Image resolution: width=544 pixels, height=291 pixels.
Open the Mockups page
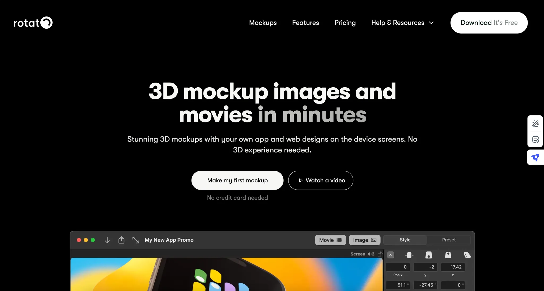coord(263,23)
